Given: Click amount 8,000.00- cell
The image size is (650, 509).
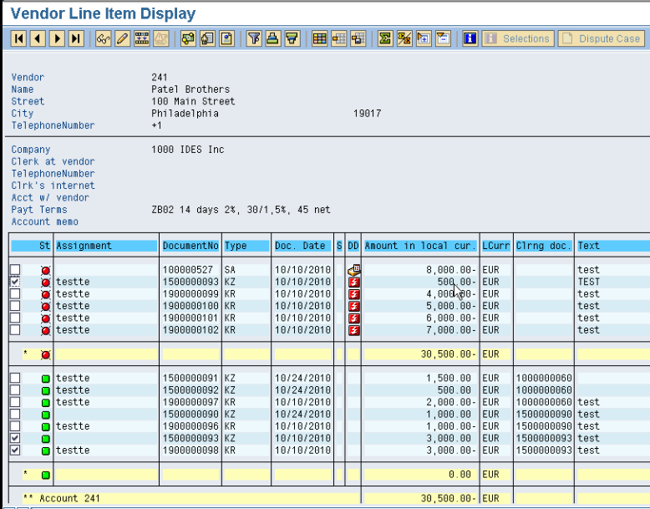Looking at the screenshot, I should click(x=450, y=270).
